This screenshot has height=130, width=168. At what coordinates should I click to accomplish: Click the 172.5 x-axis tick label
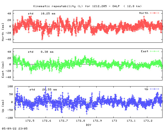coord(30,121)
